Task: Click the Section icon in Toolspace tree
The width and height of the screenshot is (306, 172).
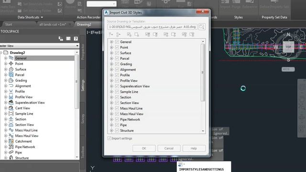Action: coord(11,119)
